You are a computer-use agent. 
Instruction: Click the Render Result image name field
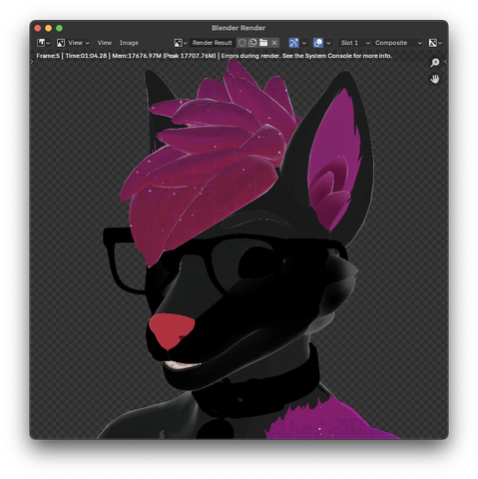(x=213, y=43)
